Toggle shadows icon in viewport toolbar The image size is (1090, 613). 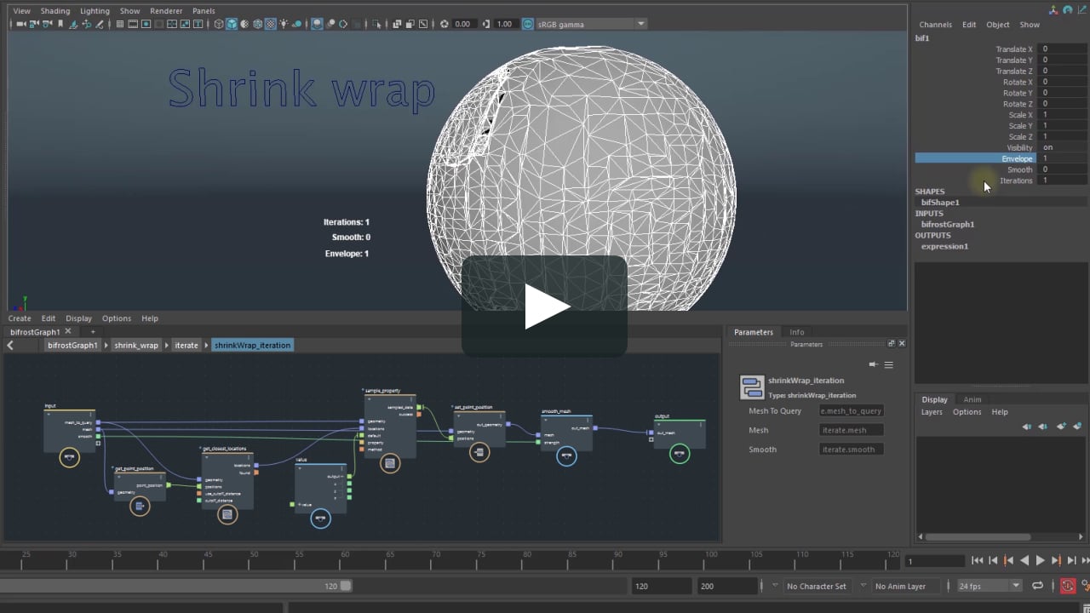[297, 24]
